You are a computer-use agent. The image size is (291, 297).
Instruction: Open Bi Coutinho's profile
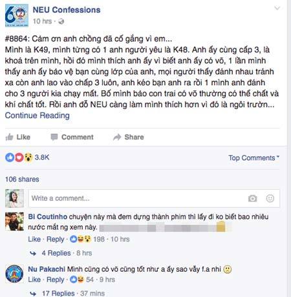point(48,216)
